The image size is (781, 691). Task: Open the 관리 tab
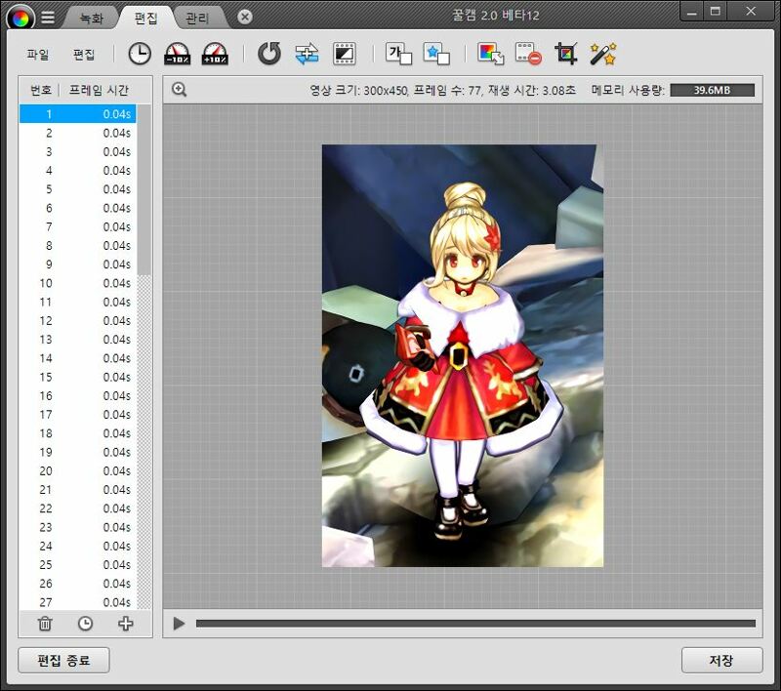tap(197, 19)
